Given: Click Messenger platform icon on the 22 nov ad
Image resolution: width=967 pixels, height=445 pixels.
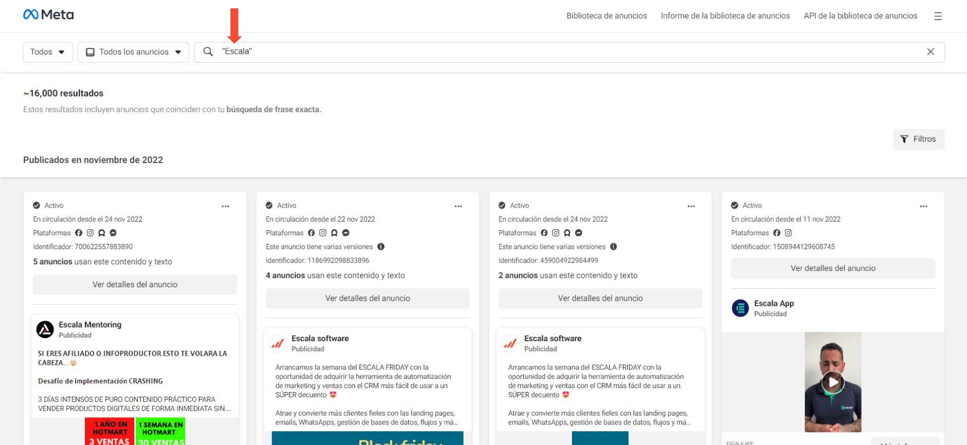Looking at the screenshot, I should tap(346, 233).
